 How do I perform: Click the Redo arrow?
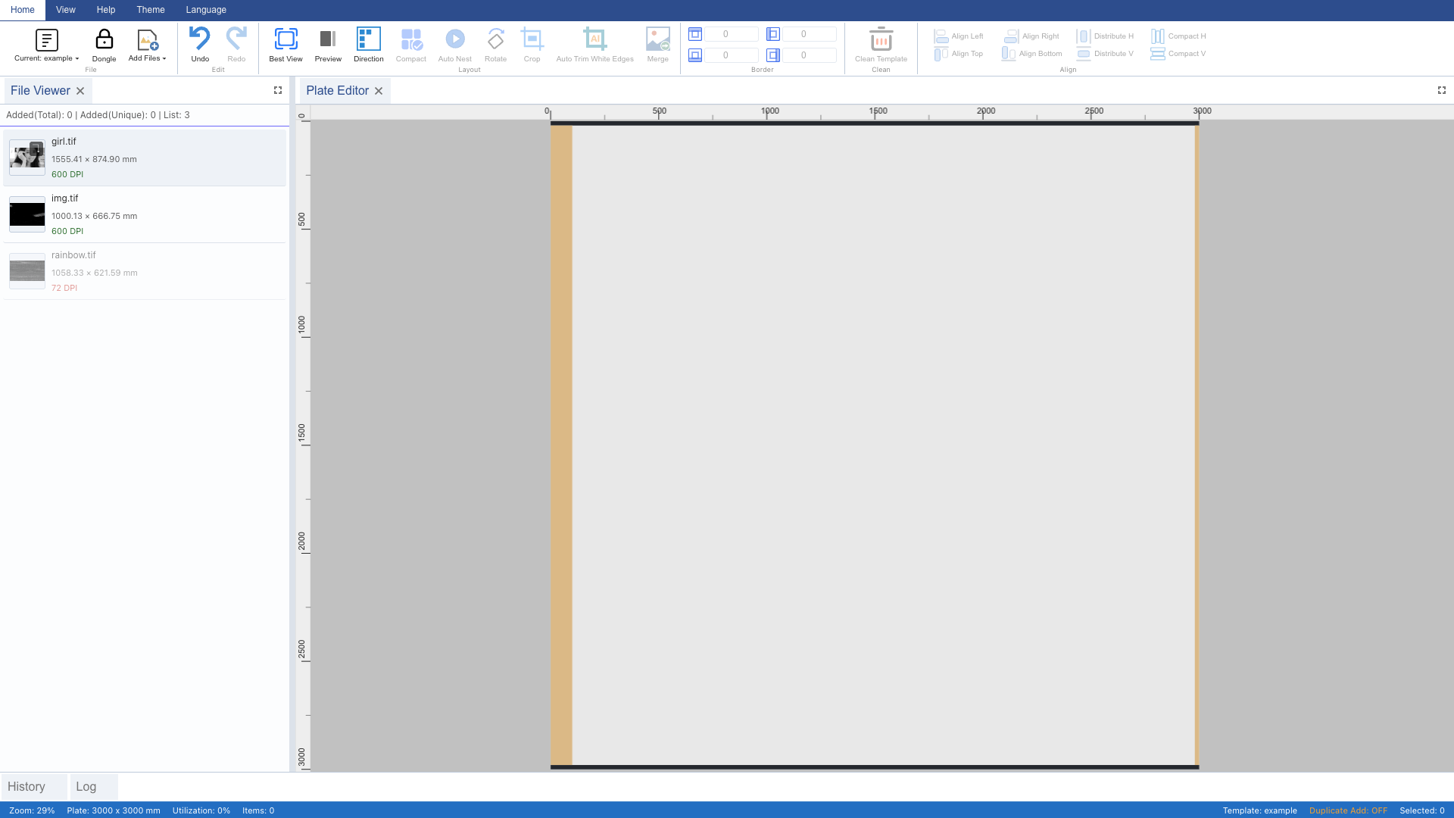[236, 45]
